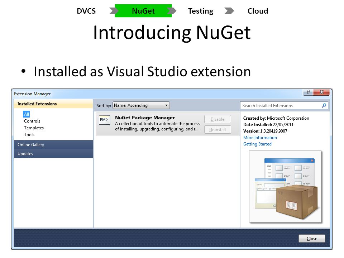Click the Disable button
This screenshot has width=344, height=258.
218,119
